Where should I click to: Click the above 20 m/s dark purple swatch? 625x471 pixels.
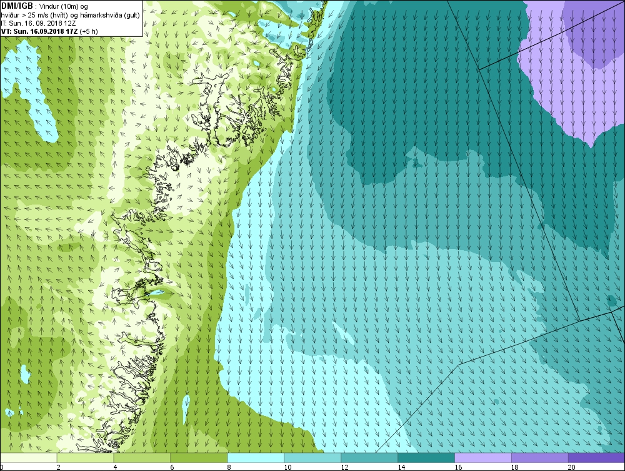tap(597, 458)
